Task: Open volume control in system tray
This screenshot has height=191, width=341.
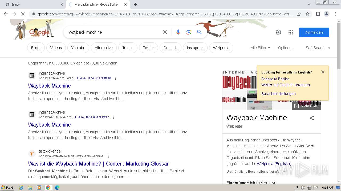Action: (x=303, y=188)
